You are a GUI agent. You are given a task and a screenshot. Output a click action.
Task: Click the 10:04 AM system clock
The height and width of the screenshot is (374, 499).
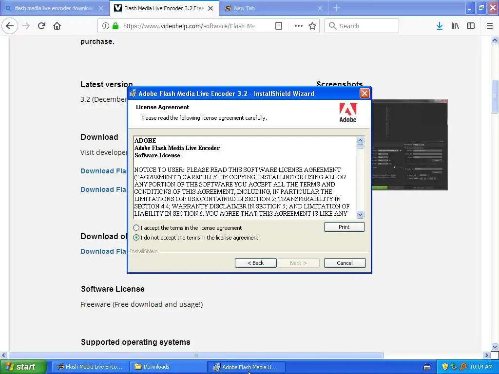click(481, 367)
